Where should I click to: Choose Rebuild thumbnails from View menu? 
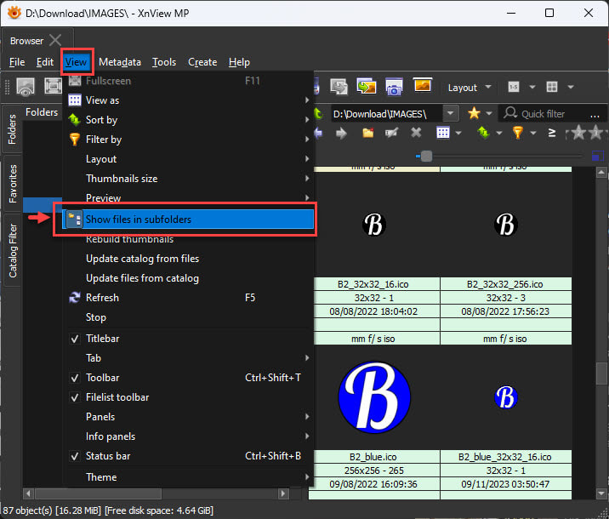click(x=188, y=239)
